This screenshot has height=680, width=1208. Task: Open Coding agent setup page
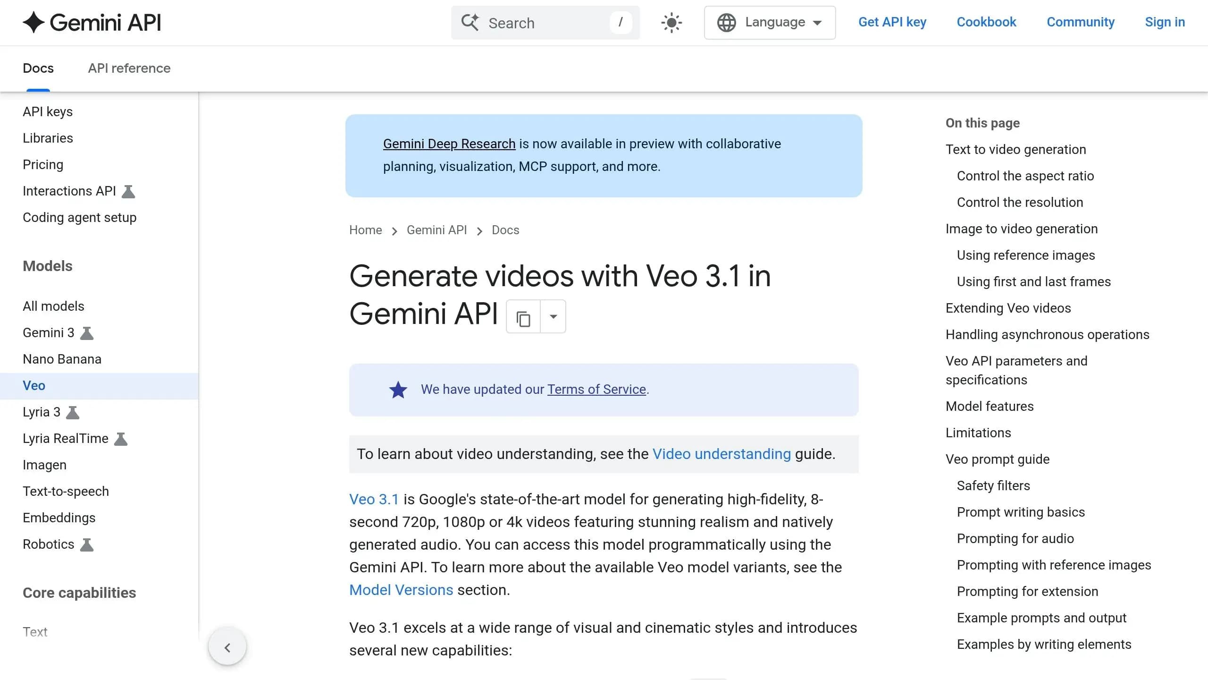[80, 218]
